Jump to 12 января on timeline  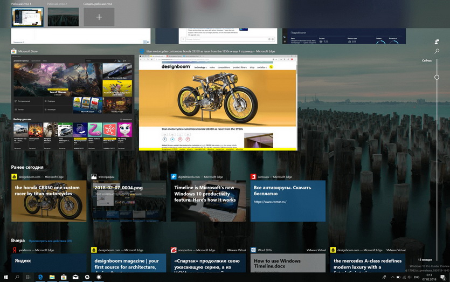(425, 259)
